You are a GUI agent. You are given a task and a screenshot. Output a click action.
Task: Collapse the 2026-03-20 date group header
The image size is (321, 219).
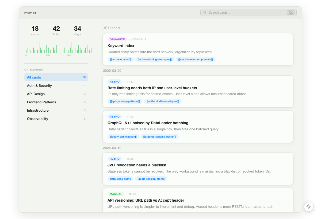click(112, 71)
